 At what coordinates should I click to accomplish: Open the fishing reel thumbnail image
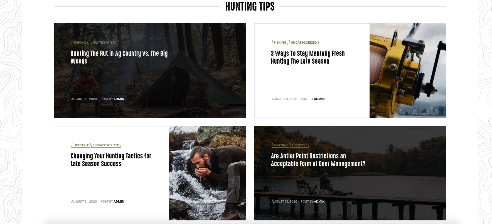point(408,71)
